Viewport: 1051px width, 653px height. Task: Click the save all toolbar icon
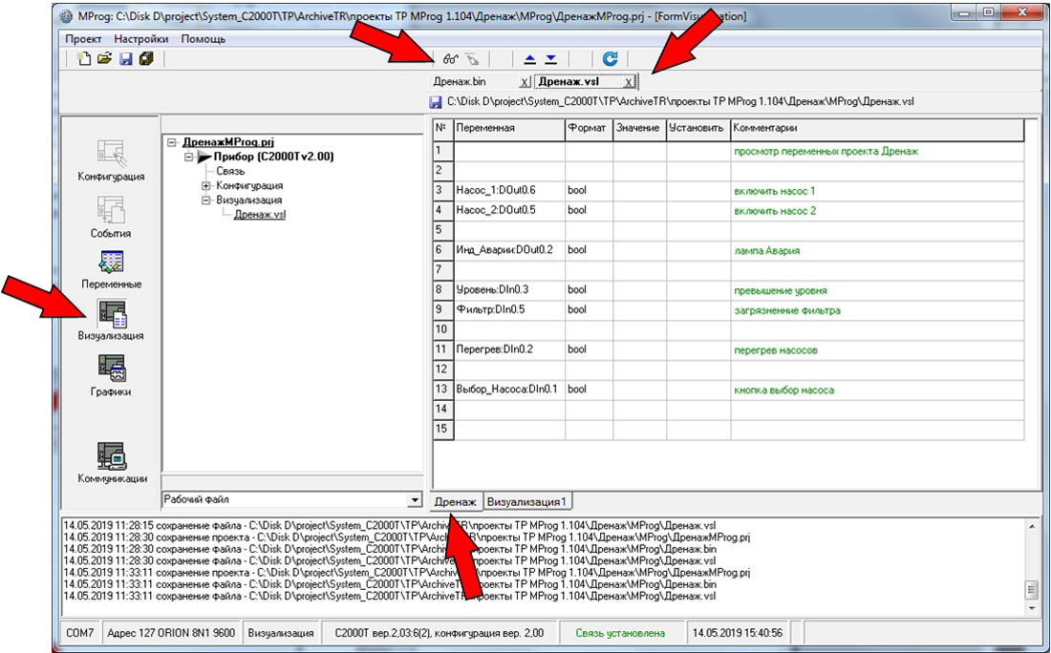point(146,58)
